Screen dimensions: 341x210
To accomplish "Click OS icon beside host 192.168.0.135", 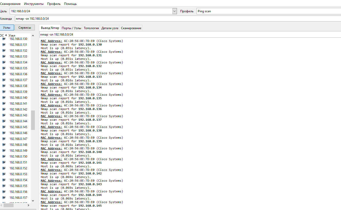I will (x=4, y=68).
